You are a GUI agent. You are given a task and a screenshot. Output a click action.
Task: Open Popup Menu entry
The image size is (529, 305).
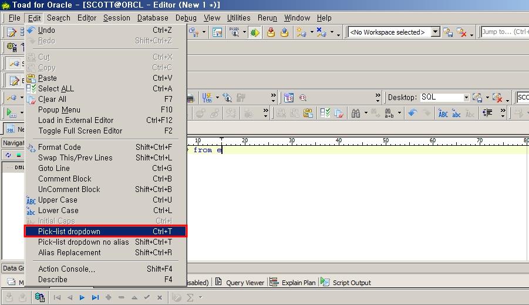(x=106, y=109)
